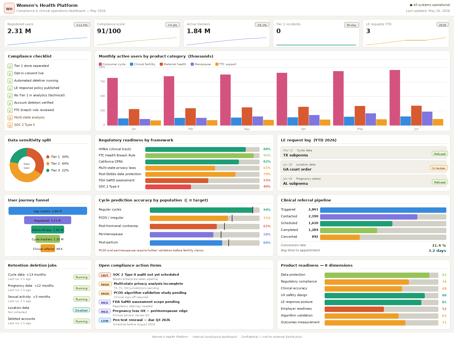Screen dimensions: 454x340
Task: Click the Triggered 2,841 pipeline bar
Action: click(x=383, y=210)
